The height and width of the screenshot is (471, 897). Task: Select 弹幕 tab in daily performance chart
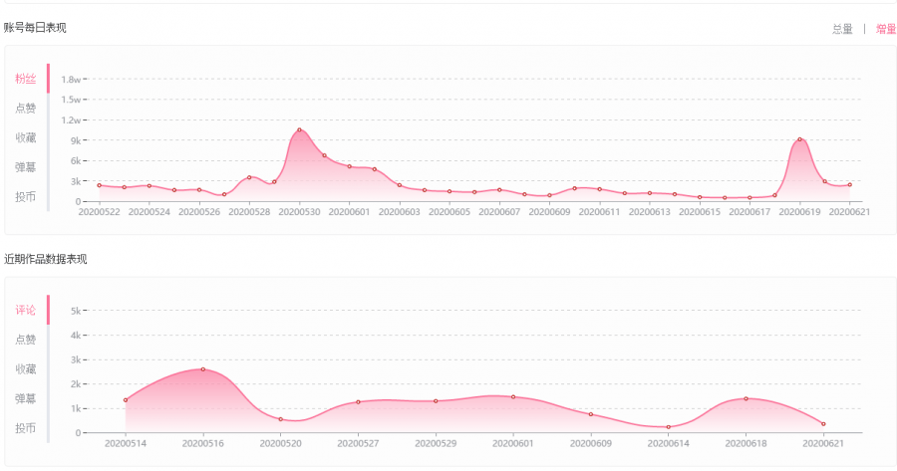click(26, 167)
